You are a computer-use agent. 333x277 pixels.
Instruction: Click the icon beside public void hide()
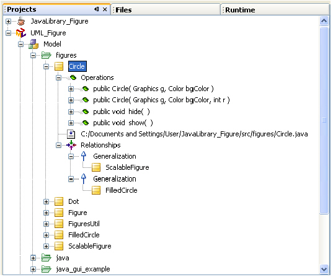84,112
